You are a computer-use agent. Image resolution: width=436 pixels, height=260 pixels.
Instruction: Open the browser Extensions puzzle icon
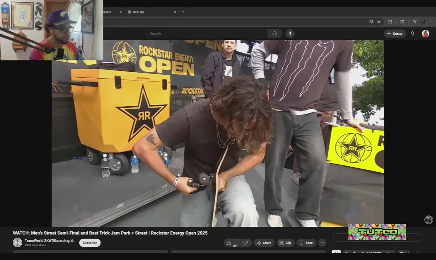tap(390, 22)
